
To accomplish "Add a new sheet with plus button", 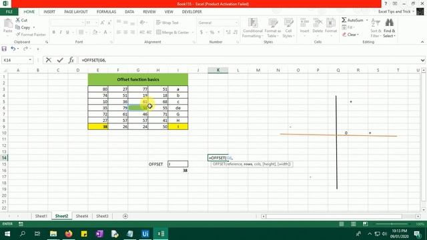I will pyautogui.click(x=125, y=216).
